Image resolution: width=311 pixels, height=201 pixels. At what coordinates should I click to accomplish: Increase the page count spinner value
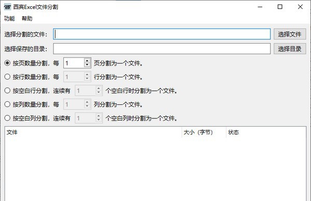(87, 61)
